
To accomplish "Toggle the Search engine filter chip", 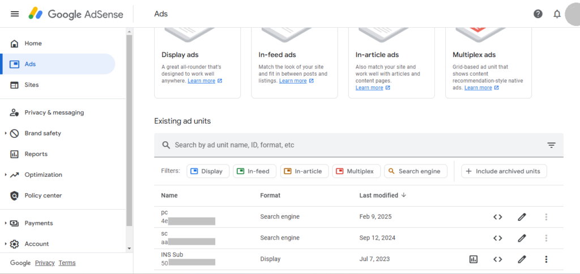I will 416,171.
